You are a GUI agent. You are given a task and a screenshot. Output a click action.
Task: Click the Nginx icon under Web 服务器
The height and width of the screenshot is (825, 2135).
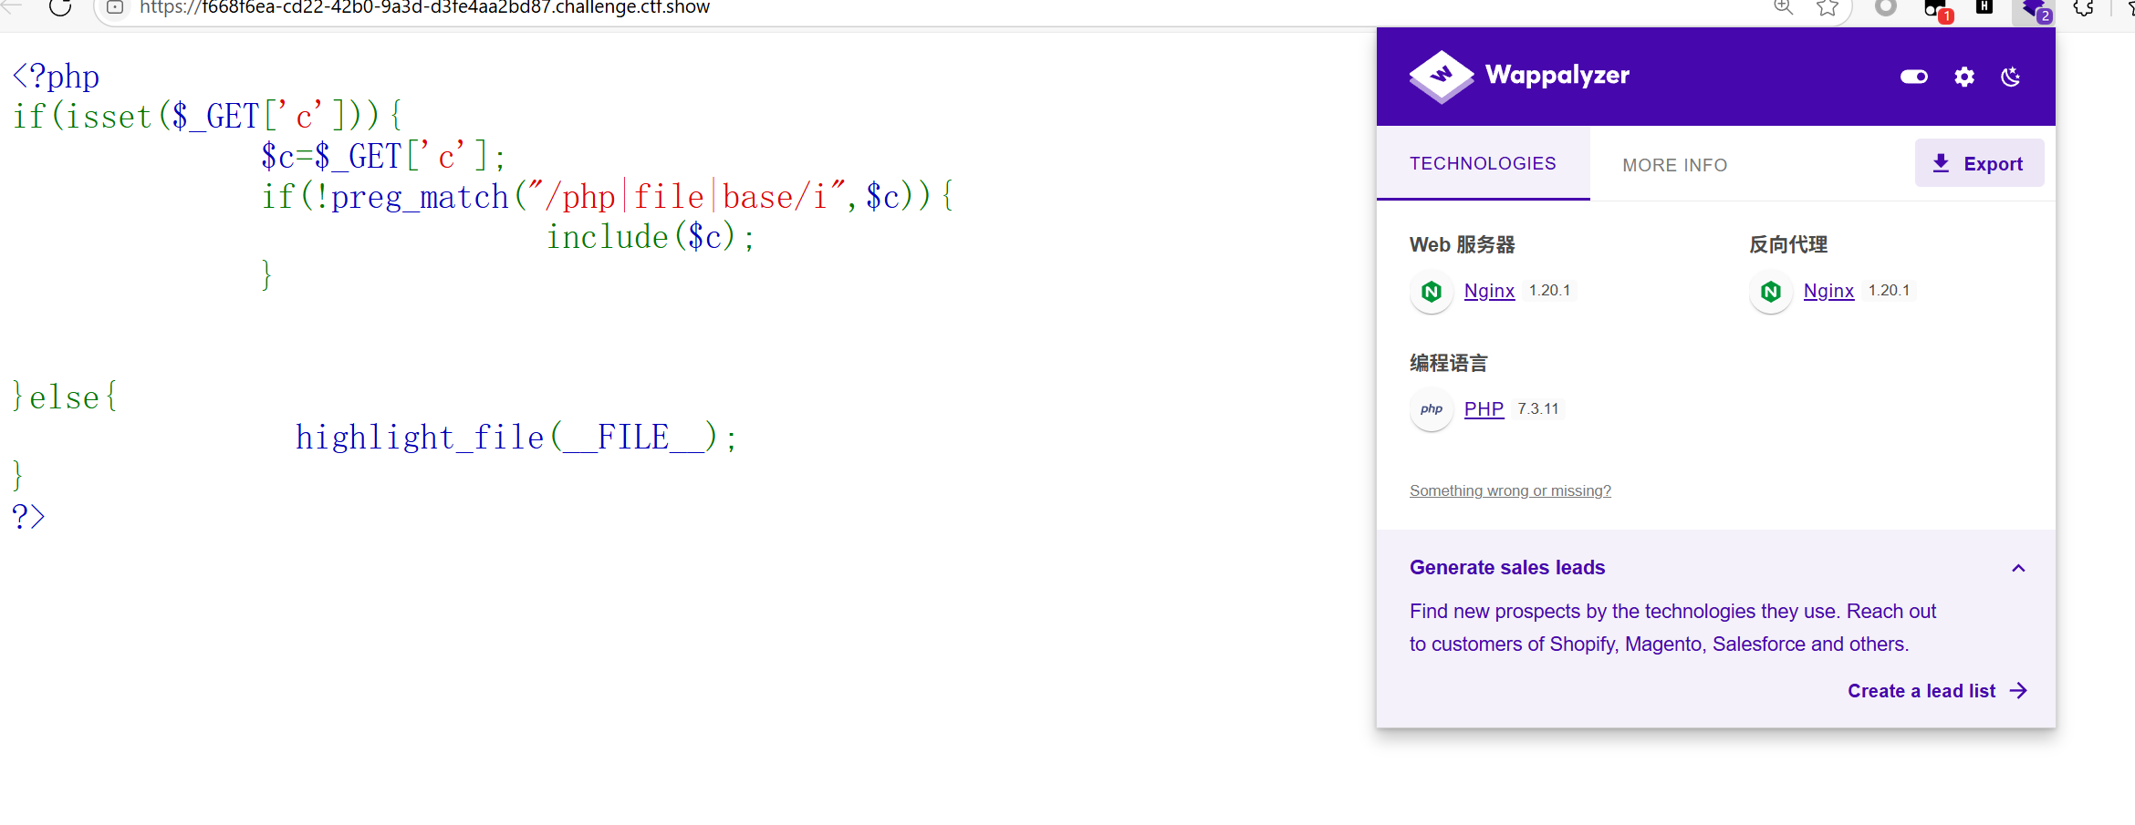pos(1432,292)
